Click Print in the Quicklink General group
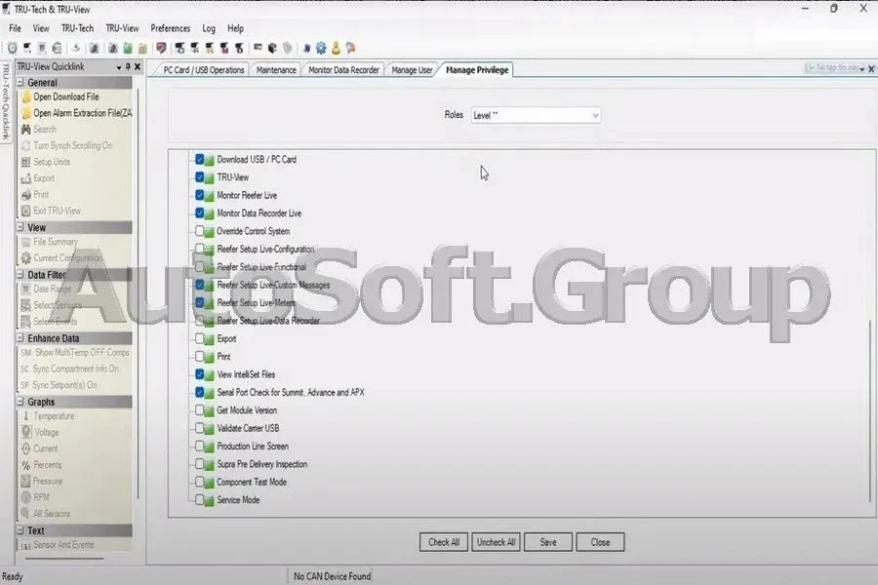The width and height of the screenshot is (878, 585). (35, 194)
